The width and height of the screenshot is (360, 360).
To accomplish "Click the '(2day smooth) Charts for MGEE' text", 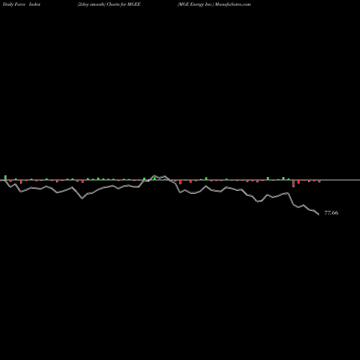I will (109, 4).
